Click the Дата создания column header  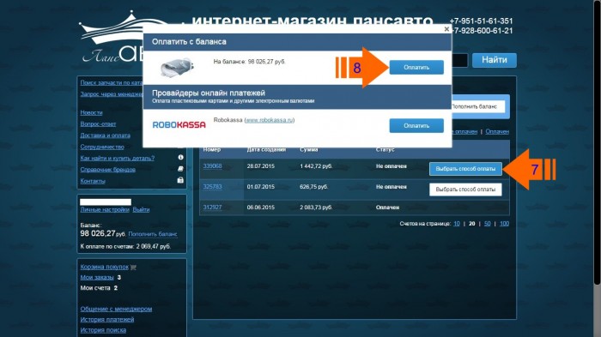click(x=266, y=150)
